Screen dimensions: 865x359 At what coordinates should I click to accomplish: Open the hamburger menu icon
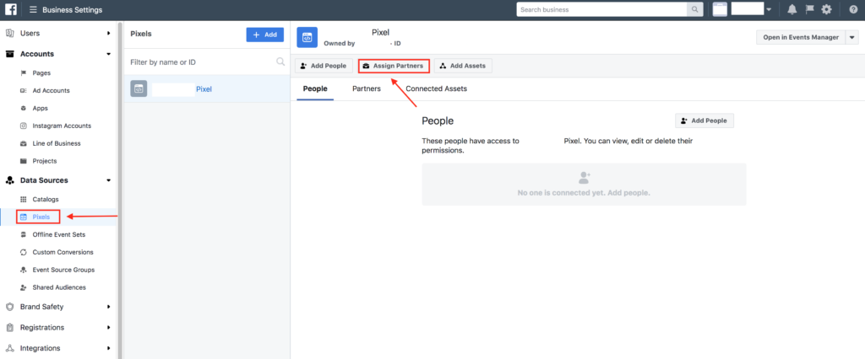[33, 9]
